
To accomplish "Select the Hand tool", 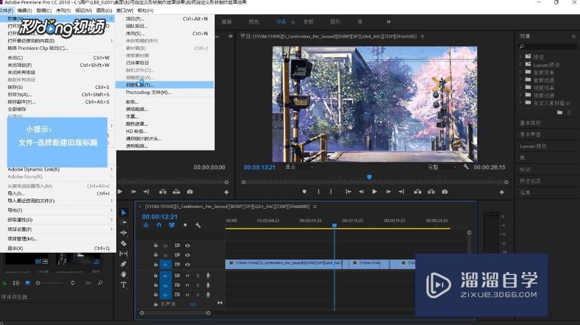I will 123,274.
